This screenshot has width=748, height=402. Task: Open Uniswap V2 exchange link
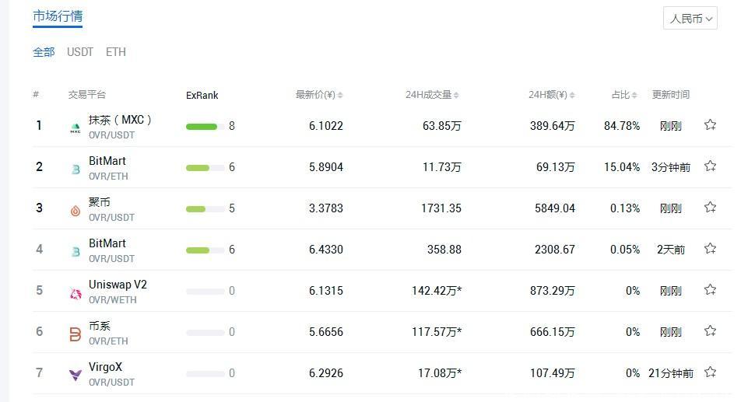click(118, 285)
